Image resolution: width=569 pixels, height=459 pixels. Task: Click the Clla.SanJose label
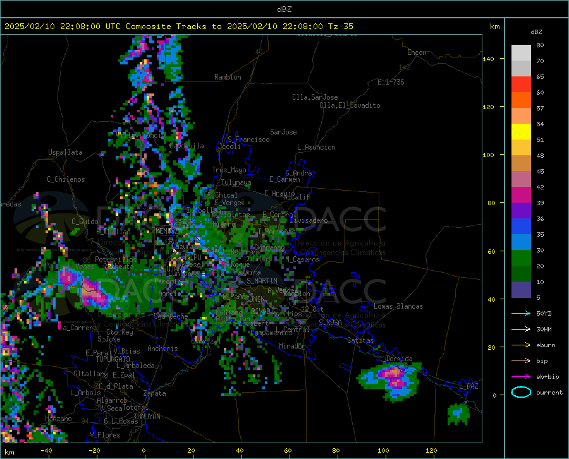tap(315, 97)
